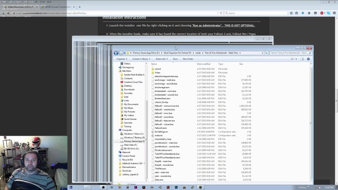Click Mod Organizer For Fallout NV breadcrumb
338x190 pixels.
pyautogui.click(x=177, y=53)
